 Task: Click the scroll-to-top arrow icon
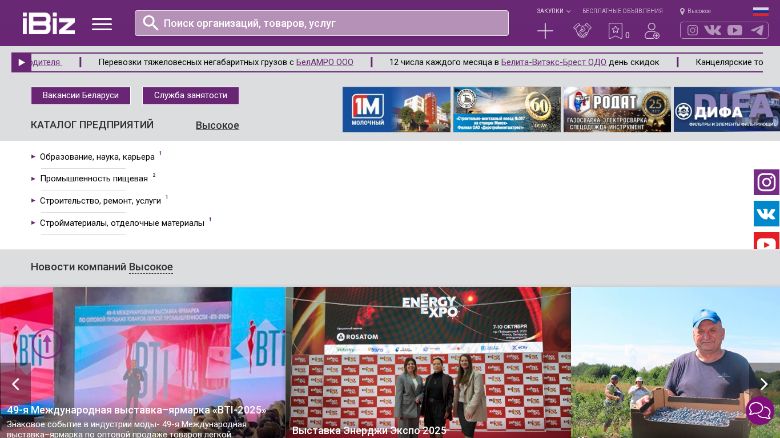click(x=47, y=343)
